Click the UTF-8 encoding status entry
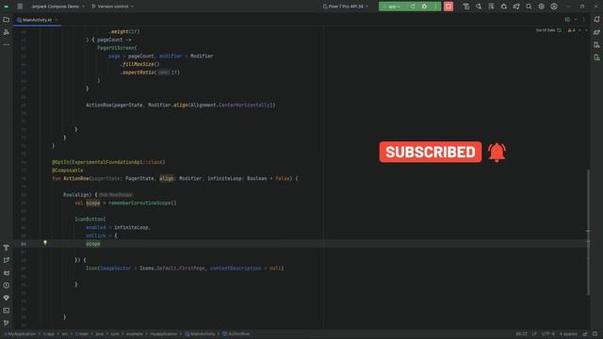 (x=547, y=334)
